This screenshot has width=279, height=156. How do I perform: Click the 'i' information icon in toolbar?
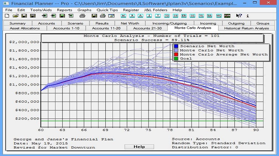(x=248, y=16)
